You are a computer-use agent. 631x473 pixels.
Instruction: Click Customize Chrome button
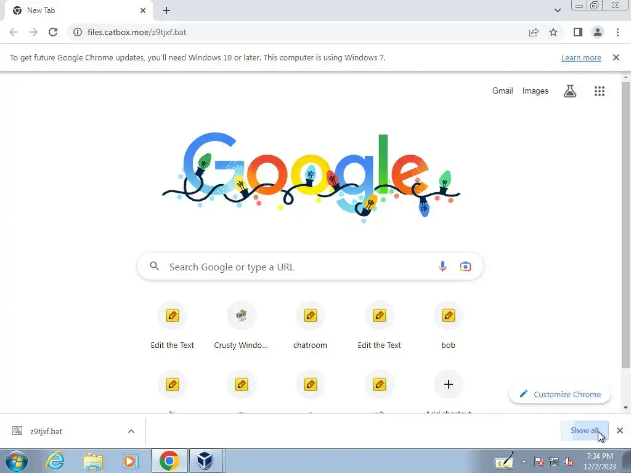[x=560, y=394]
